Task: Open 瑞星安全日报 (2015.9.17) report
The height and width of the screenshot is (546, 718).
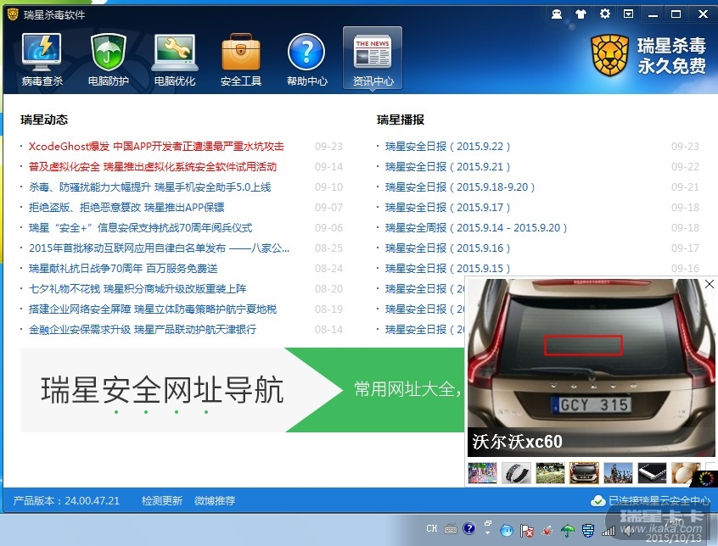Action: point(447,207)
